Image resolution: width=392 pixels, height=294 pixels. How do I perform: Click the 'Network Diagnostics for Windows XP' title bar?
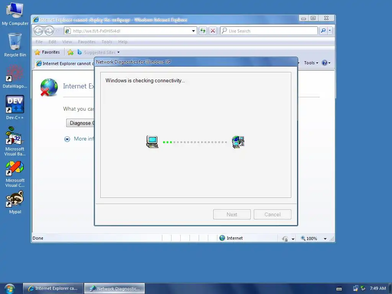click(196, 62)
